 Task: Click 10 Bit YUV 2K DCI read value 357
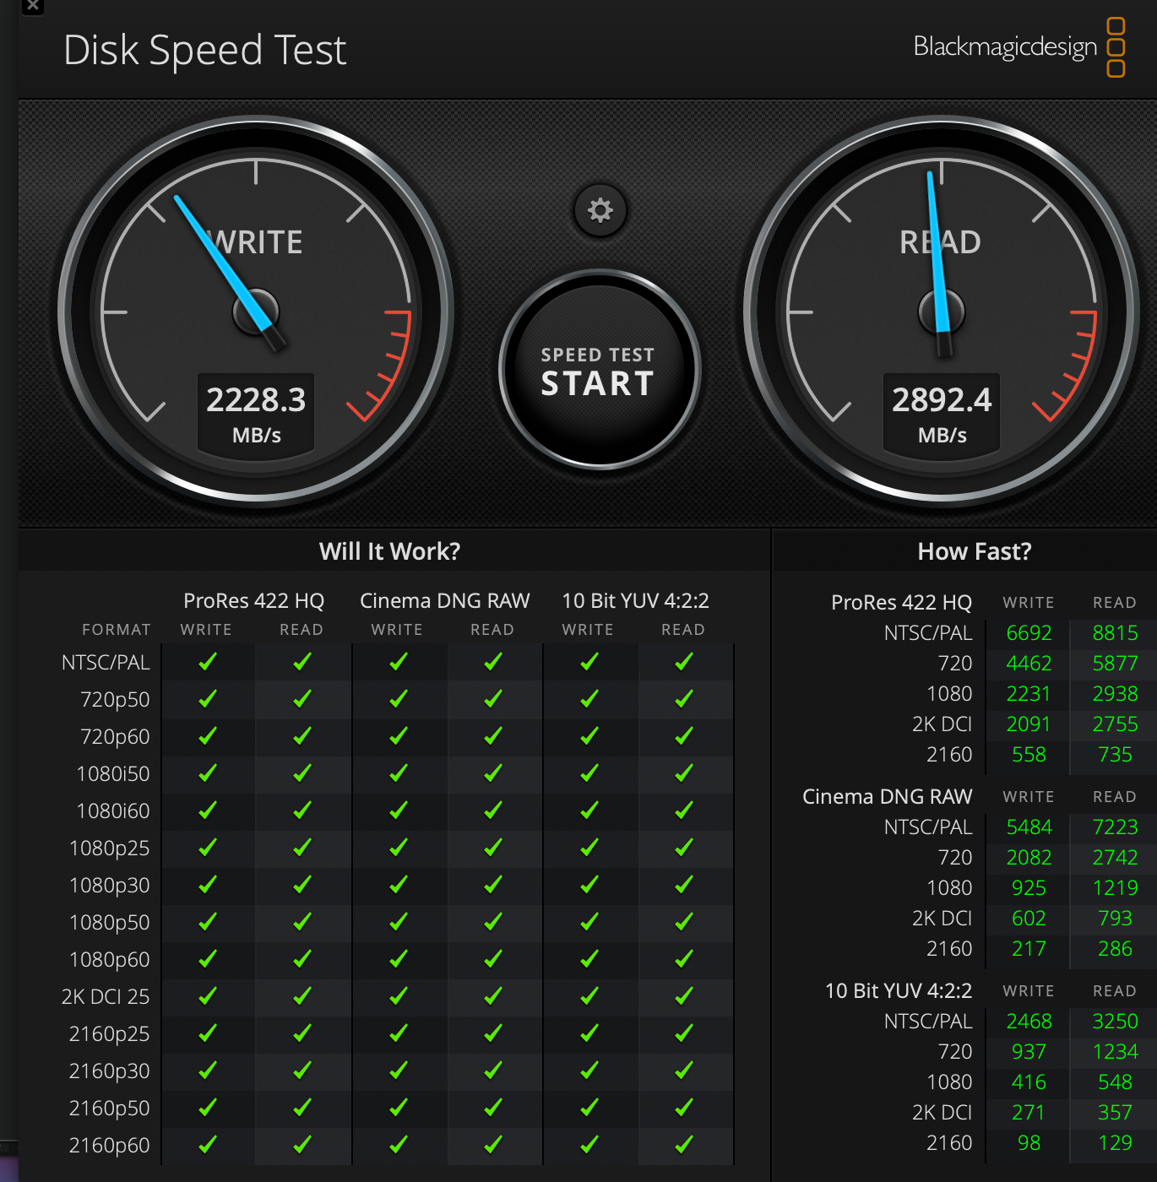point(1116,1113)
